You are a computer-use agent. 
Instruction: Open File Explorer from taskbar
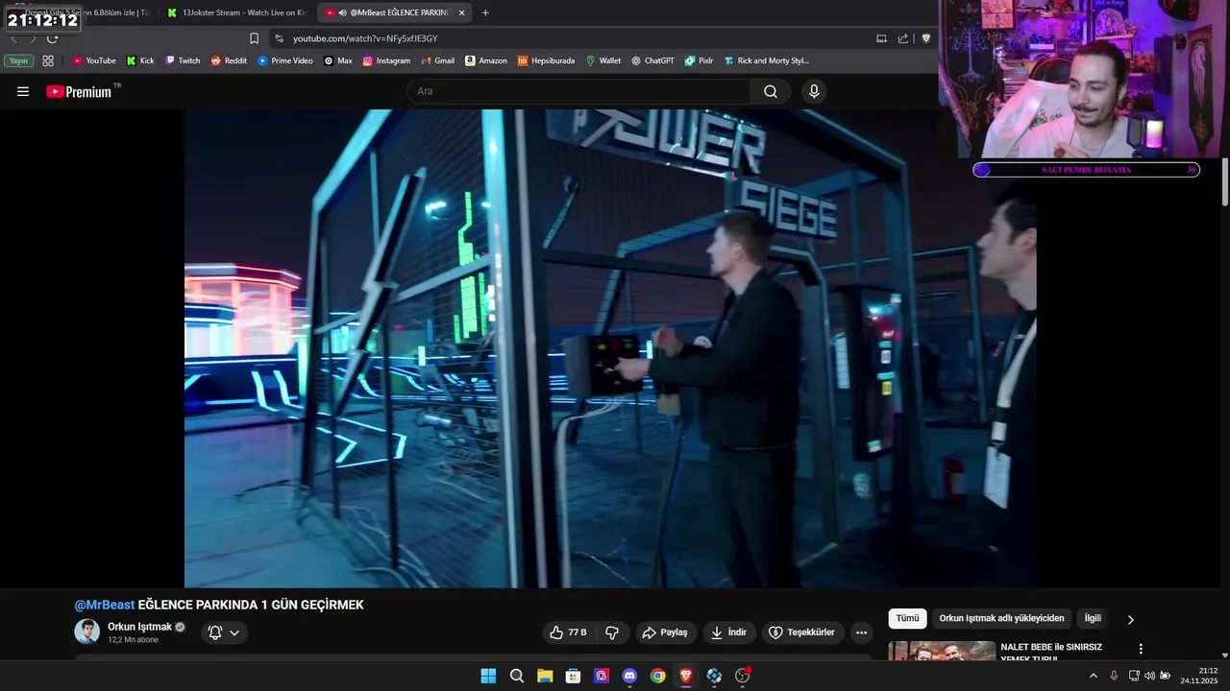pyautogui.click(x=545, y=676)
